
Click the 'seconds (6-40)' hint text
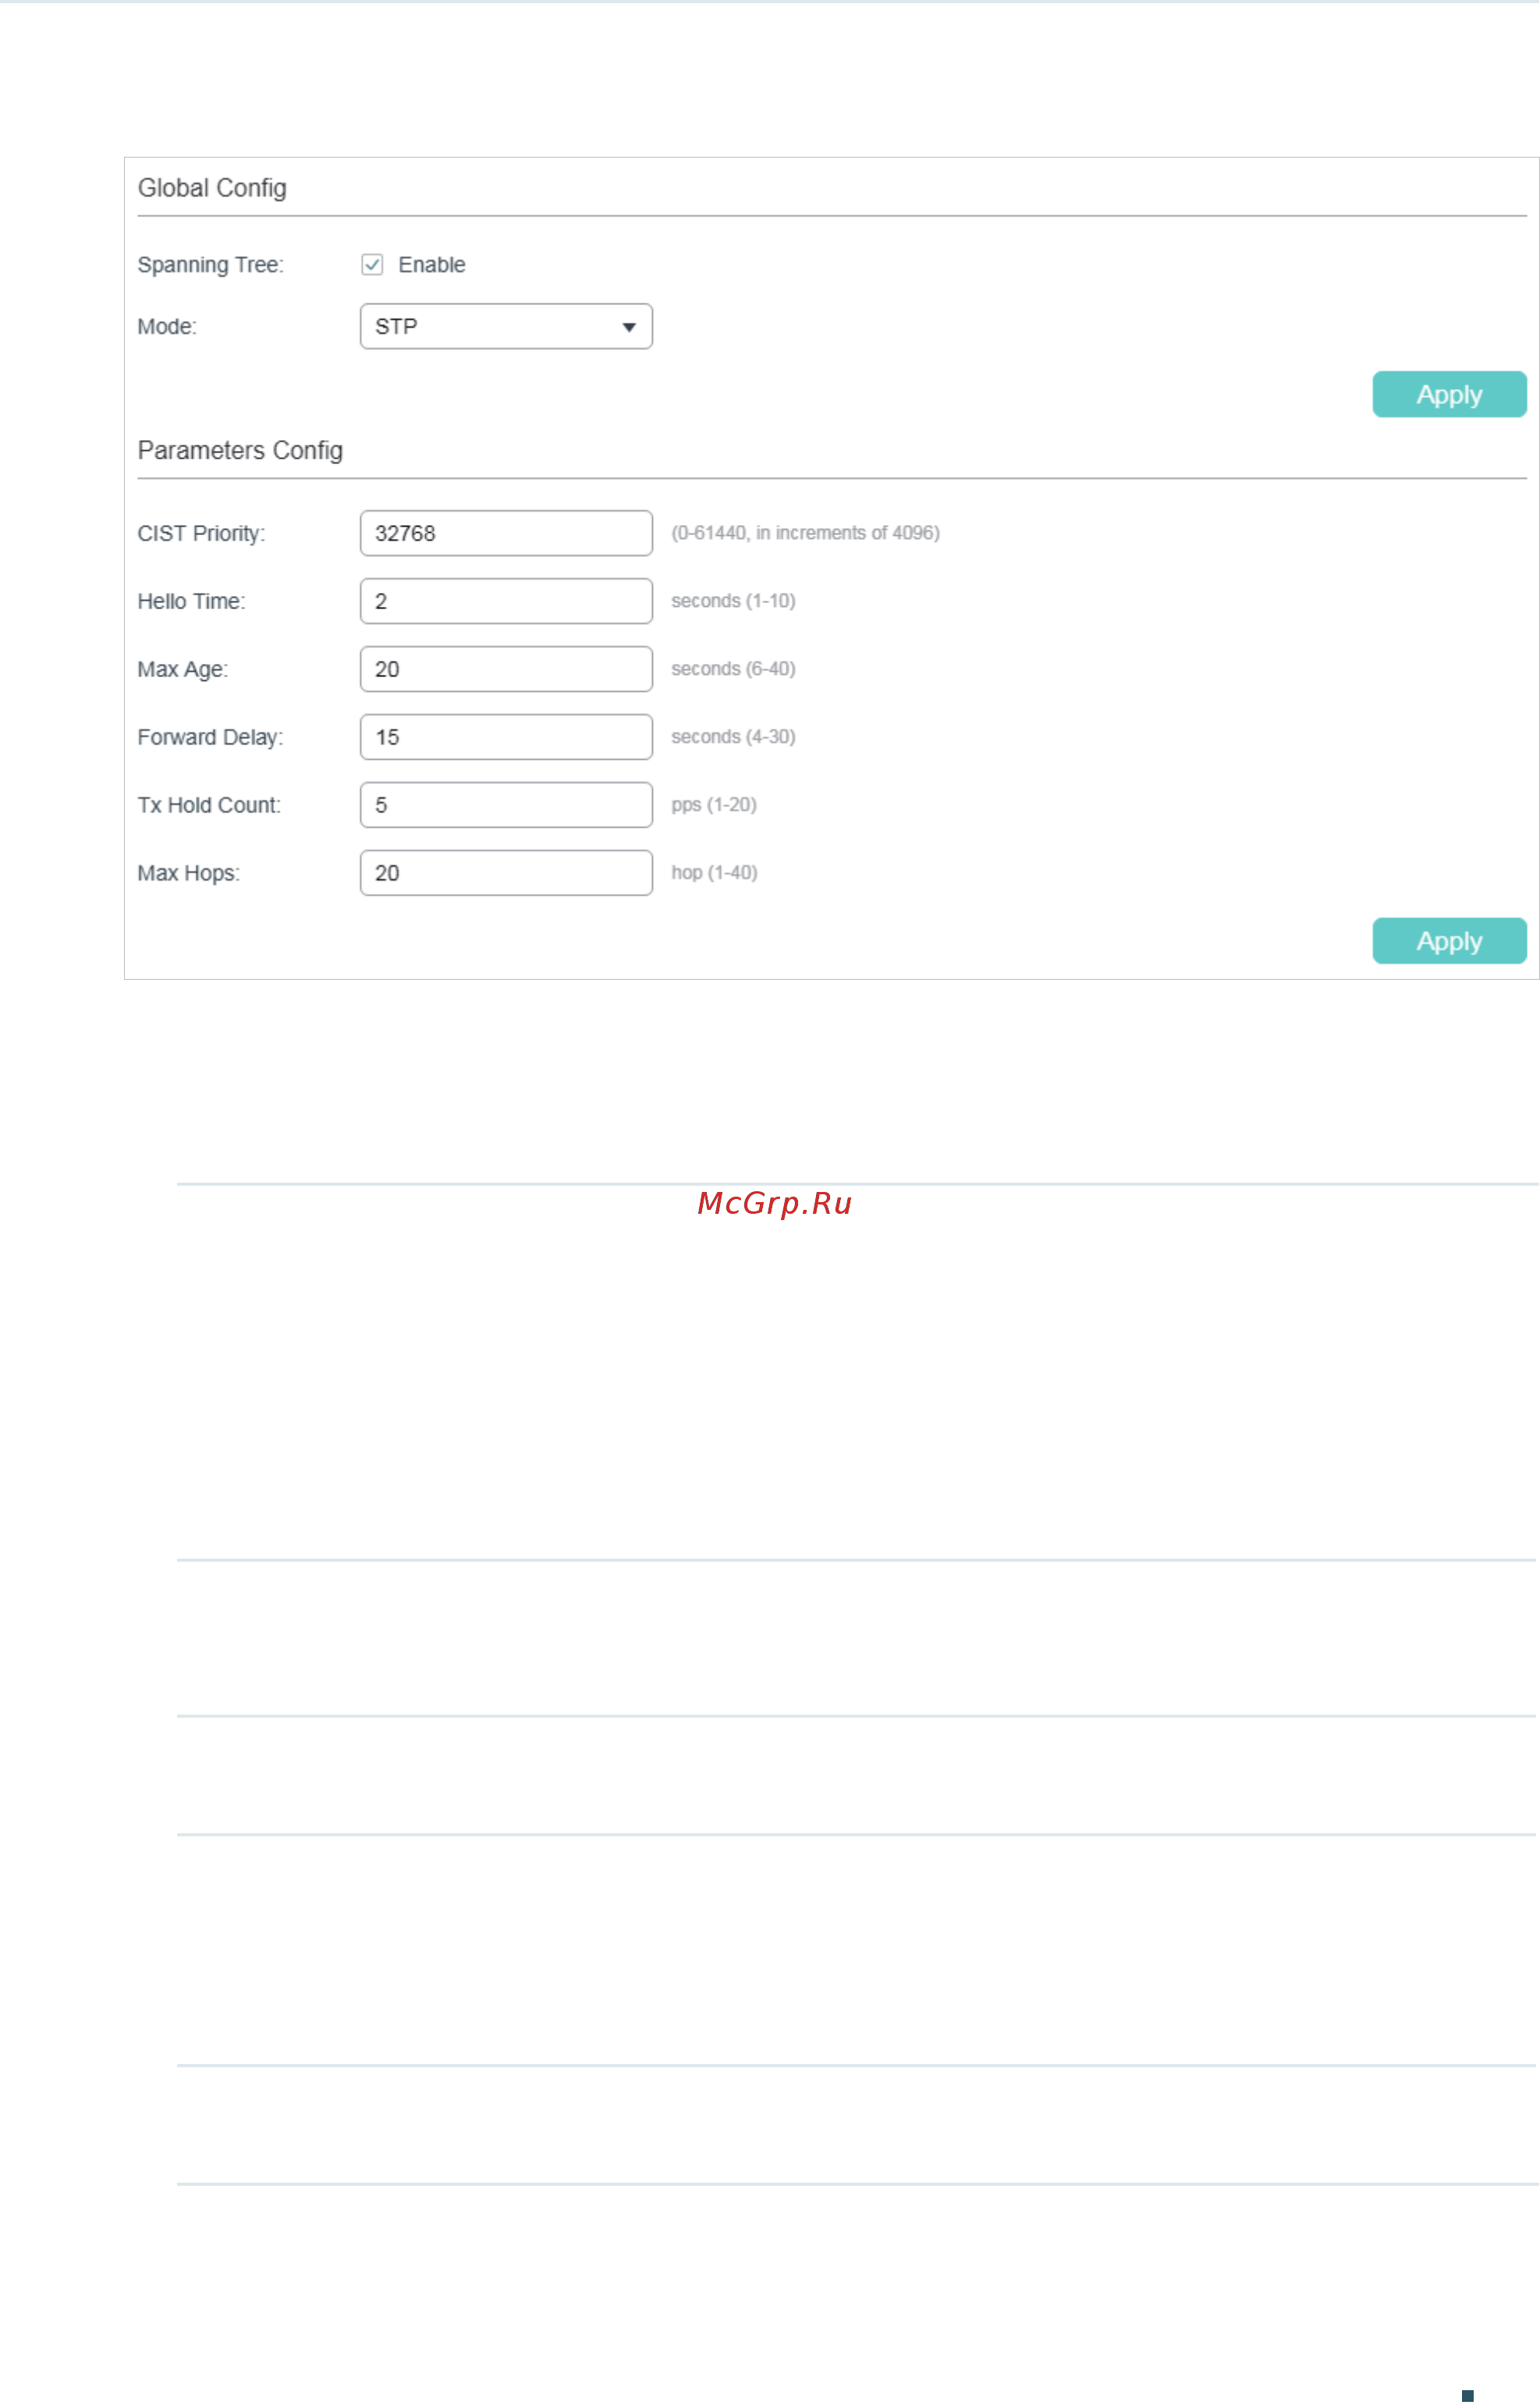pos(733,669)
